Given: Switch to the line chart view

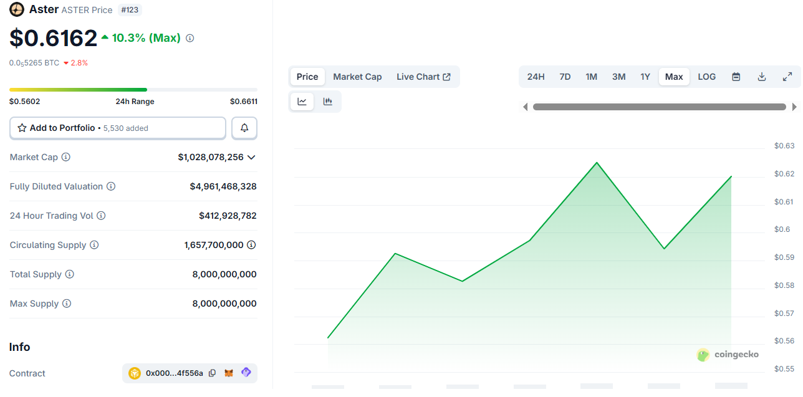Looking at the screenshot, I should click(x=302, y=102).
